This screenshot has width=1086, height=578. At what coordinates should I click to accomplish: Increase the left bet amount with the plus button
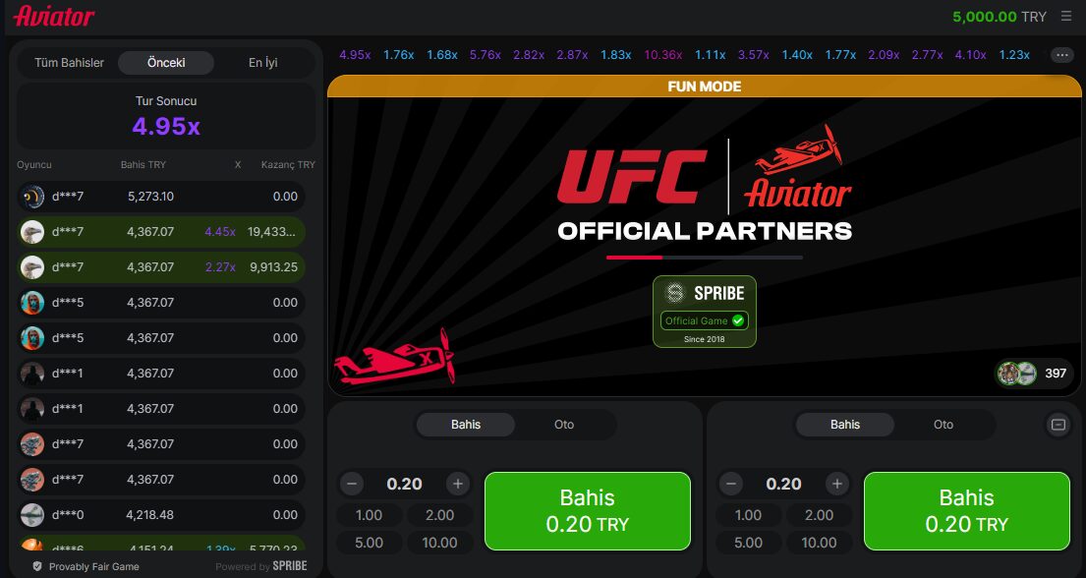457,484
